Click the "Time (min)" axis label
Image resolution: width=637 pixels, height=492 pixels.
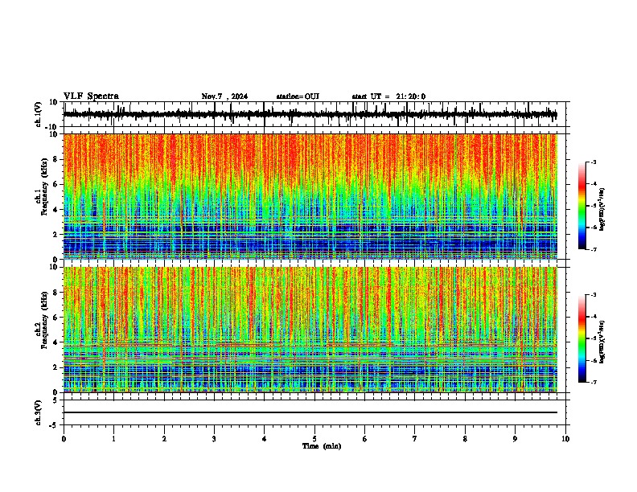[322, 446]
